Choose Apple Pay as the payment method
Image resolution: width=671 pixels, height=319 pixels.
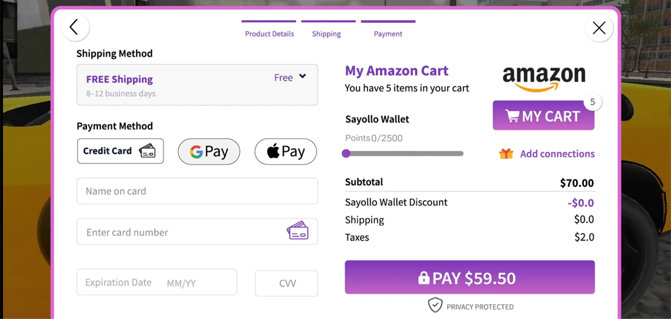coord(285,151)
